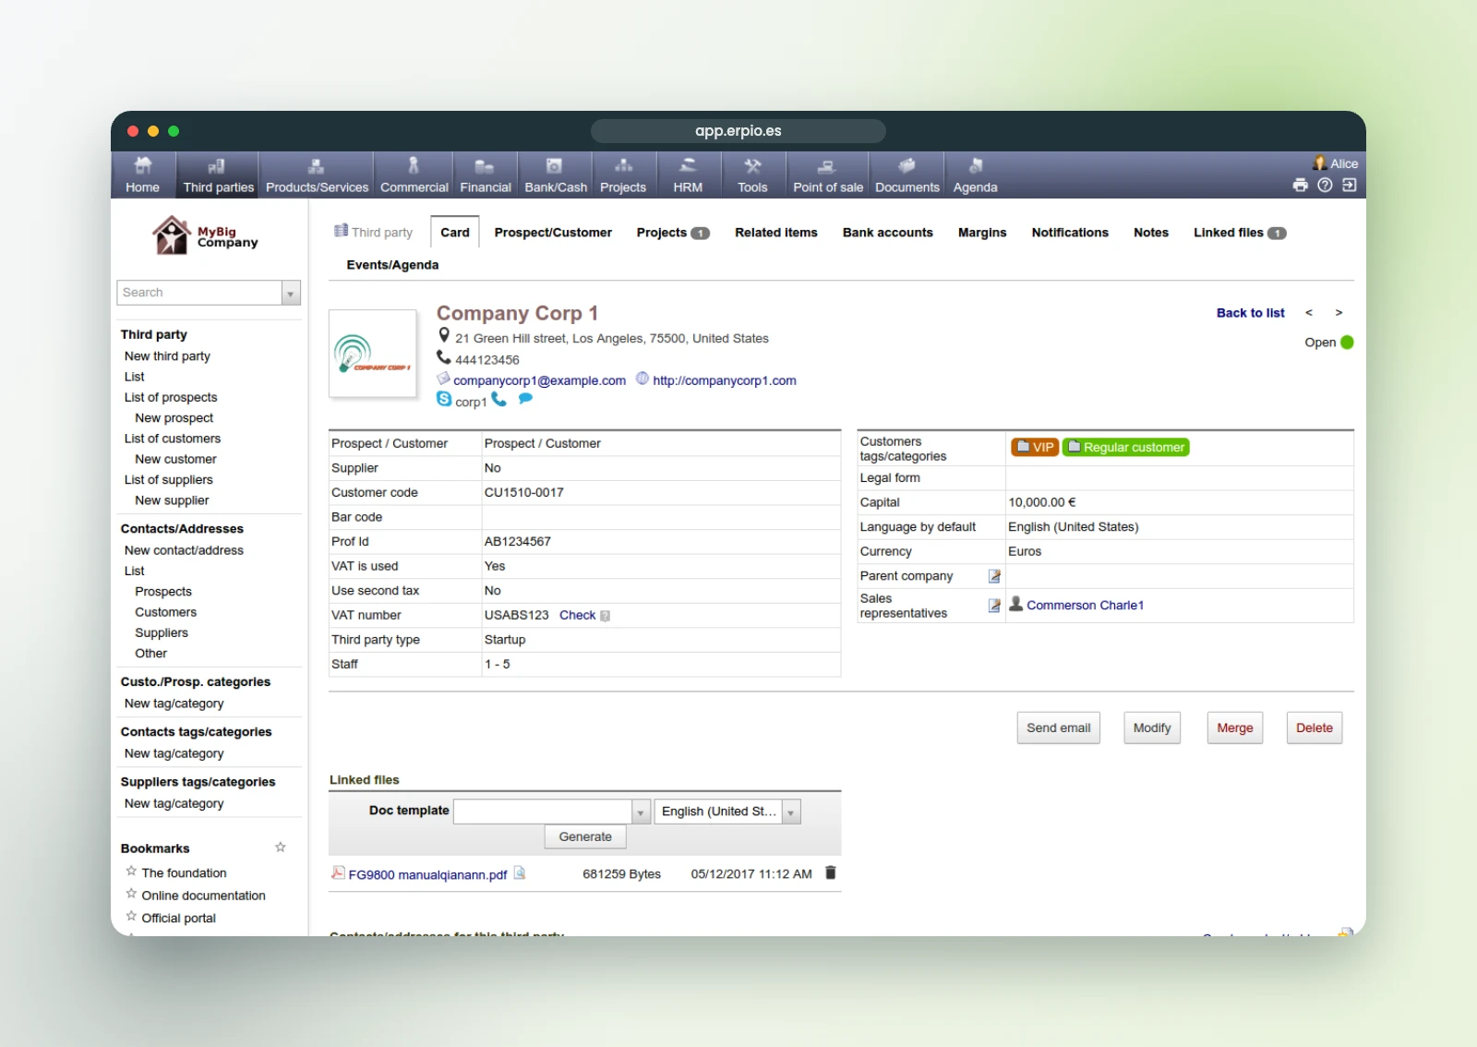Open Bank/Cash module
The image size is (1477, 1047).
[556, 175]
